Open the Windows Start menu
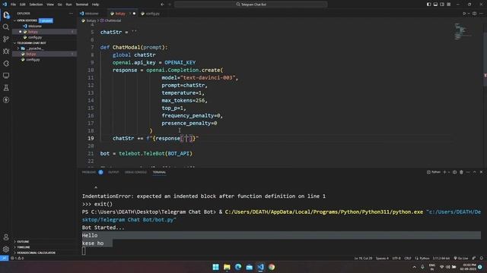487x273 pixels. pyautogui.click(x=215, y=267)
